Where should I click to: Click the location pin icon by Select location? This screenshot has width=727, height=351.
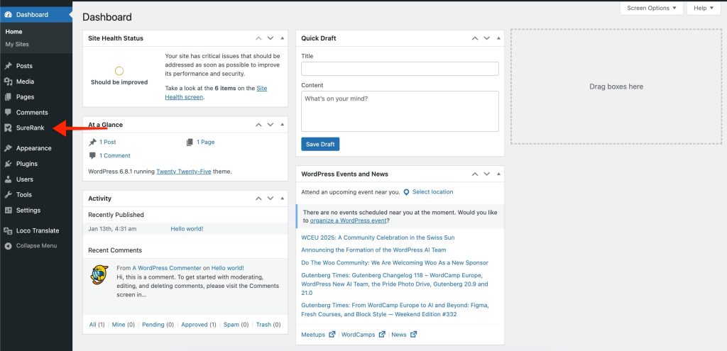click(406, 192)
